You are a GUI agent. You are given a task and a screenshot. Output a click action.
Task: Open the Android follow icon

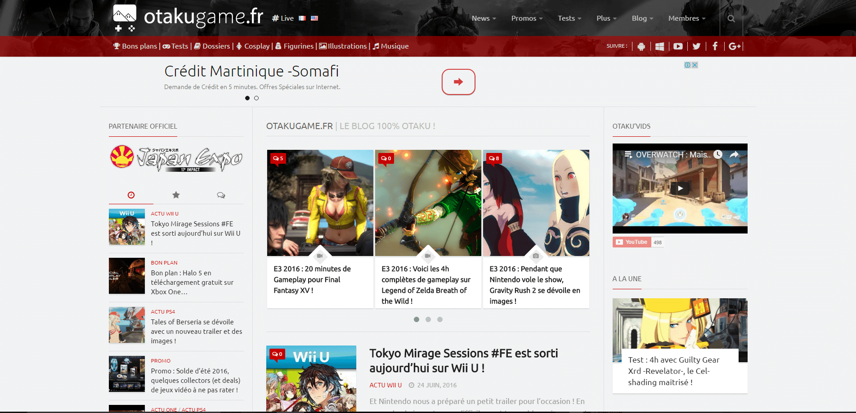[641, 46]
